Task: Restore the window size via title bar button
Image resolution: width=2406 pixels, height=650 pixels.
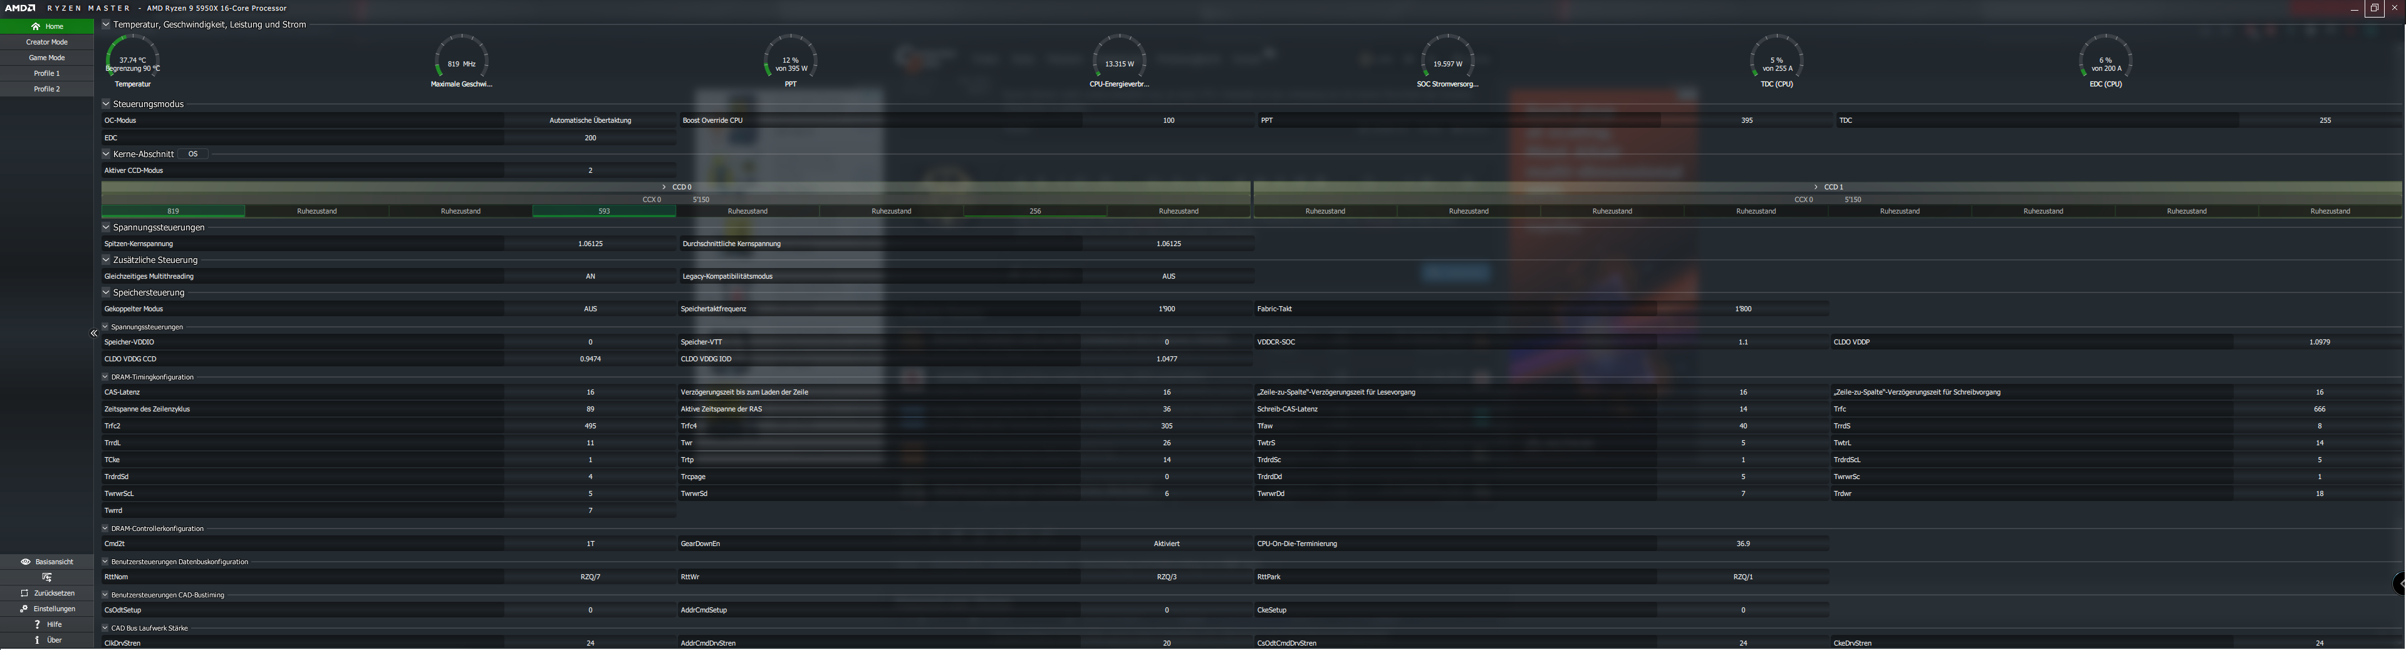Action: (x=2374, y=8)
